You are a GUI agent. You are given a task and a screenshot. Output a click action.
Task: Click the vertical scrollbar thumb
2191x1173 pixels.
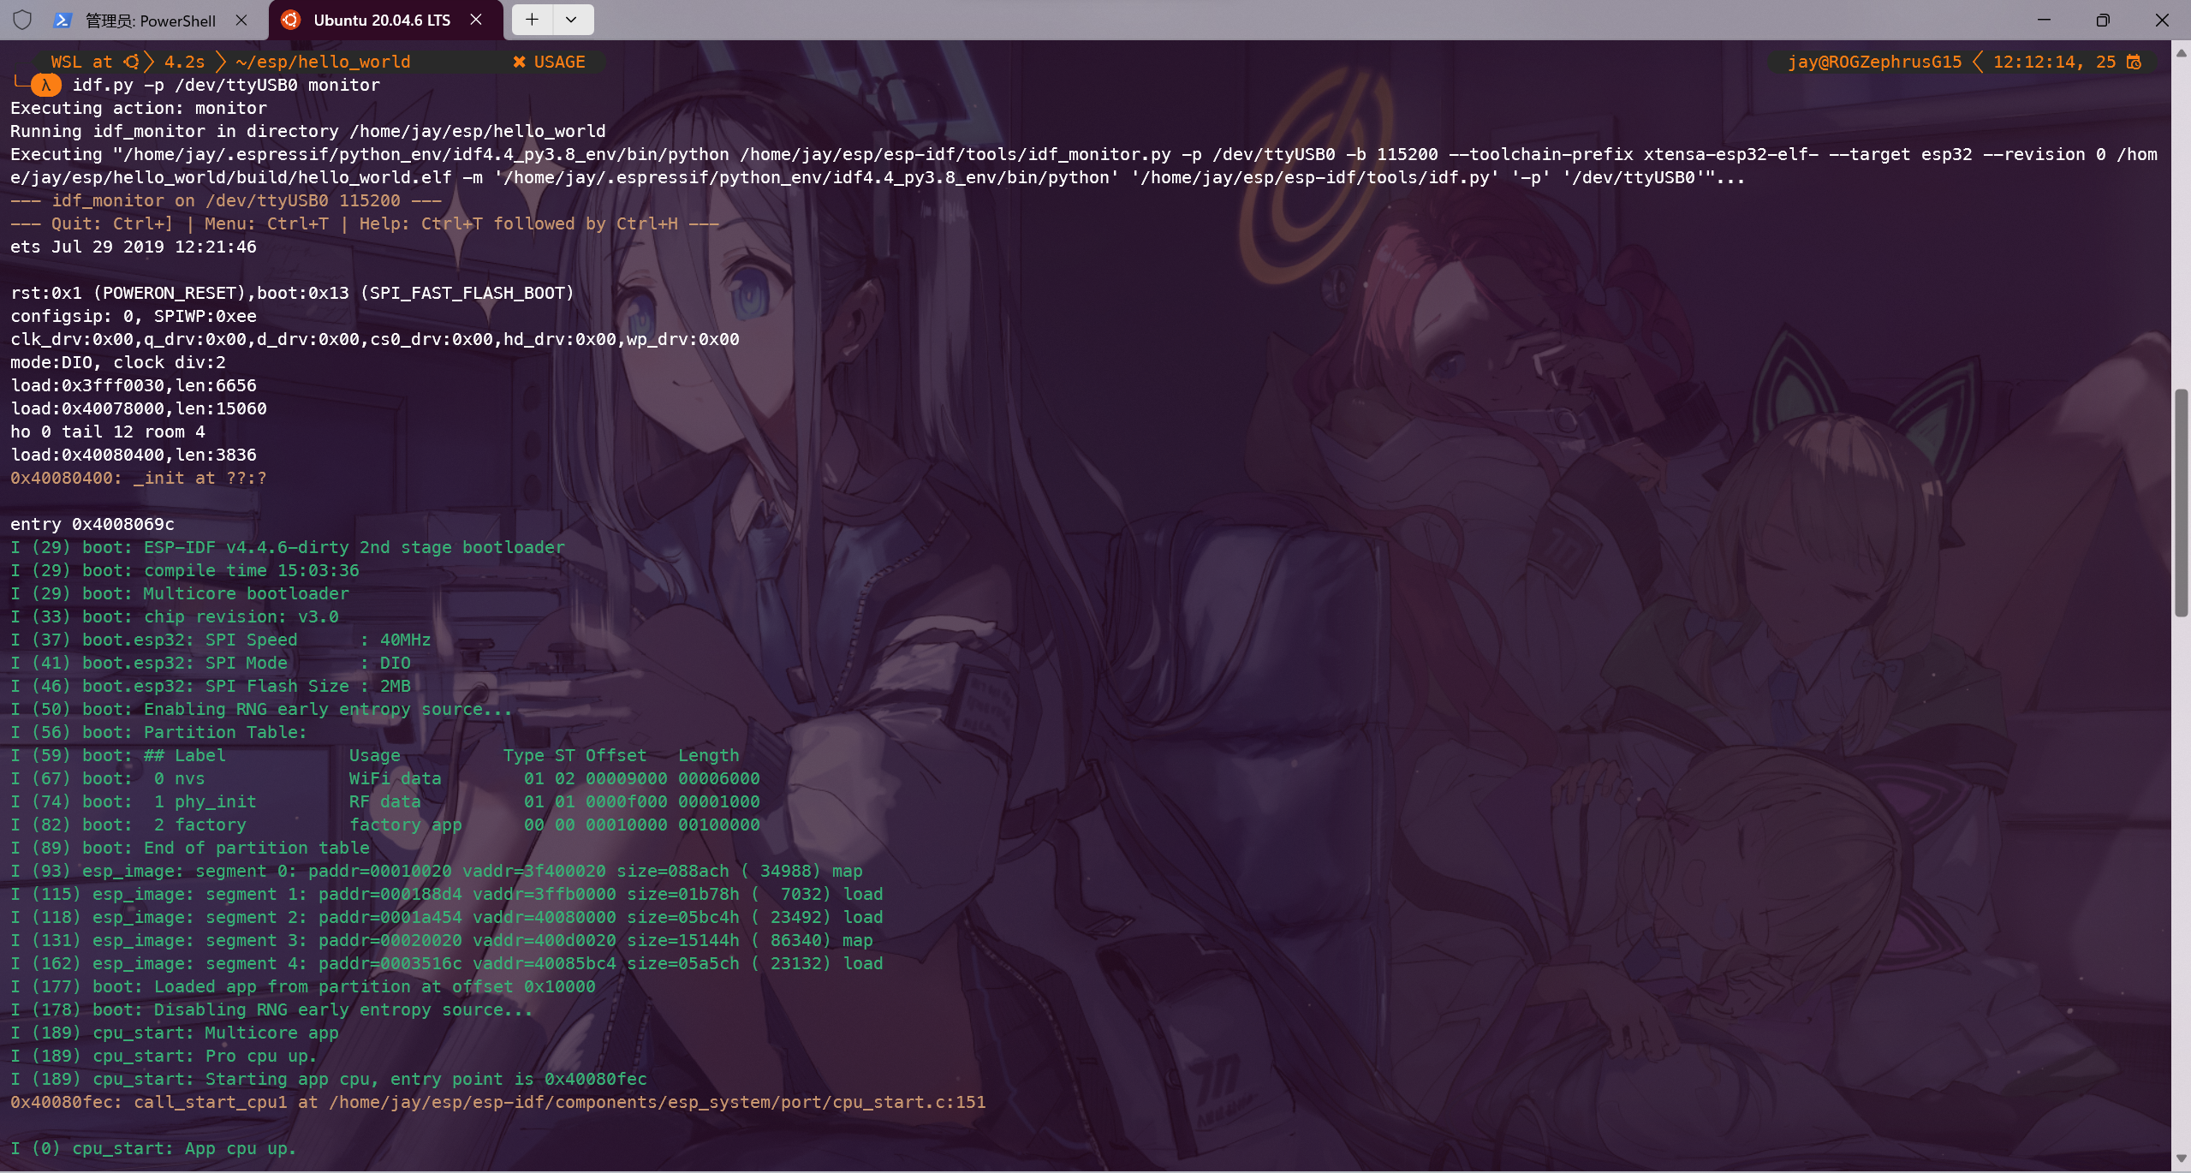pos(2181,503)
